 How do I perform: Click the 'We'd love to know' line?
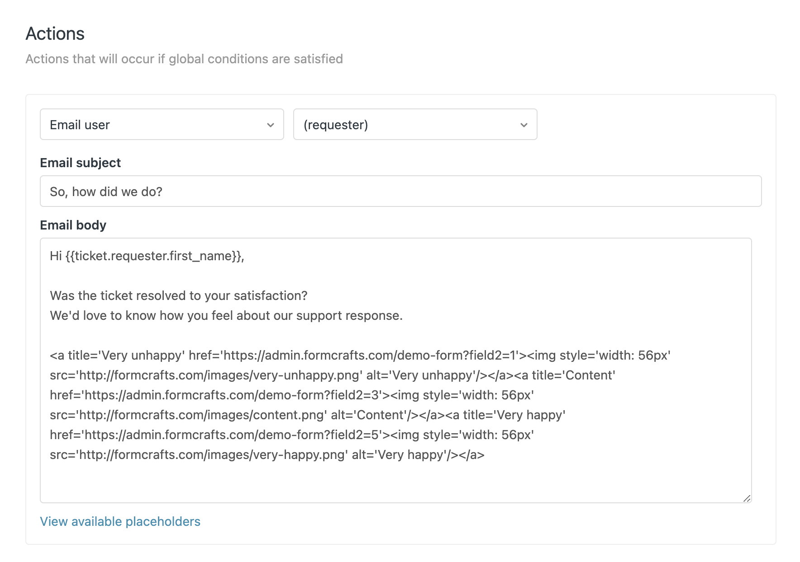226,315
